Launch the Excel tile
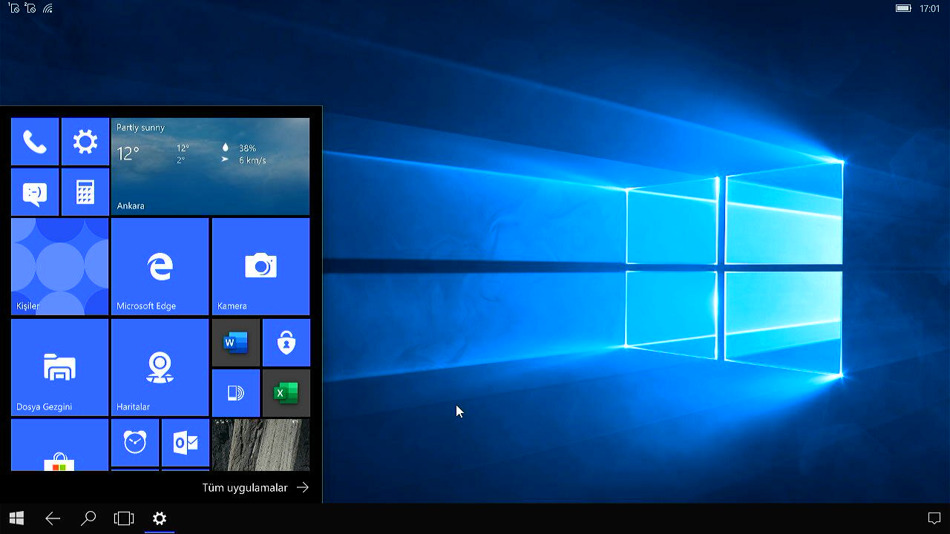The height and width of the screenshot is (534, 950). pyautogui.click(x=286, y=393)
